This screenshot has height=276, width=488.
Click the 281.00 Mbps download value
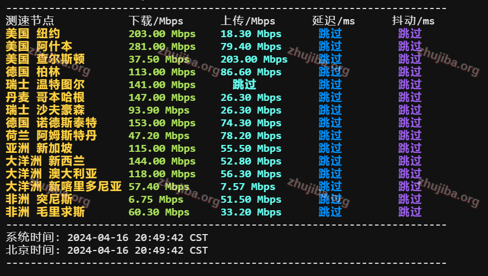(x=162, y=46)
